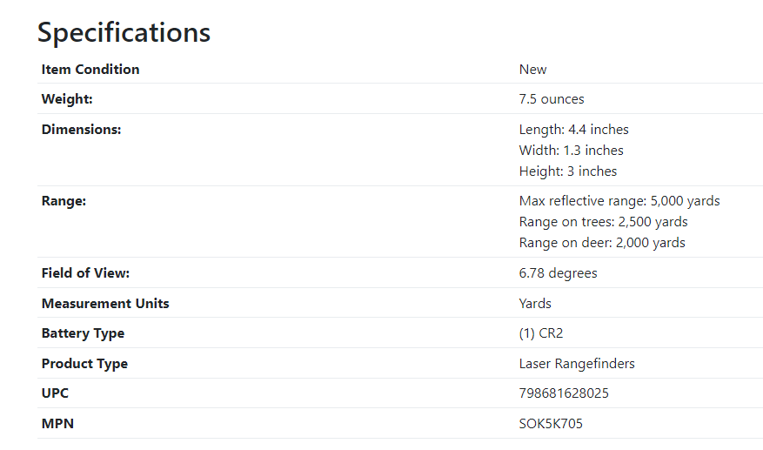Click the Height 3 inches text
This screenshot has height=450, width=763.
coord(568,171)
